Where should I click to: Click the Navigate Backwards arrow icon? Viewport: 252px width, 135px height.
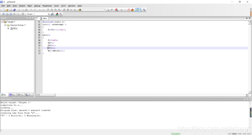pyautogui.click(x=40, y=10)
